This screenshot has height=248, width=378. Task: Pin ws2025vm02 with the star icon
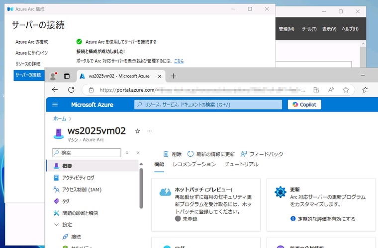coord(138,131)
